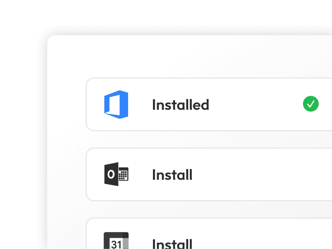
Task: Select the Installed label text
Action: click(181, 105)
